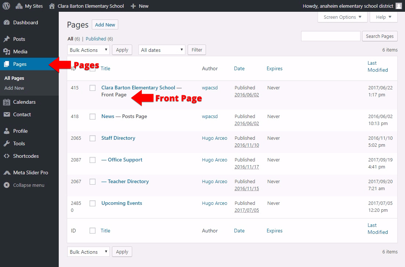This screenshot has width=405, height=267.
Task: Click the plus icon beside New
Action: tap(133, 6)
